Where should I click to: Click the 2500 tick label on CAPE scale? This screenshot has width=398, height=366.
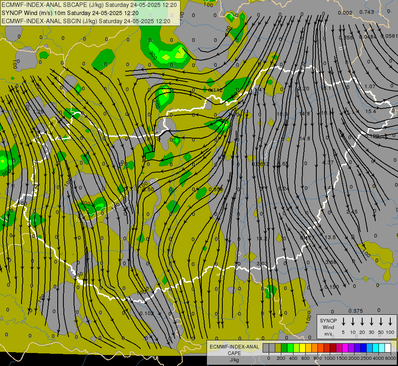366,358
